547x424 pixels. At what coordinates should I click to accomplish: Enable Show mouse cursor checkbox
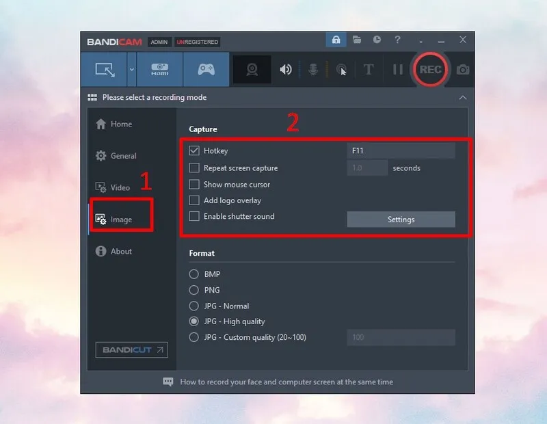click(194, 185)
